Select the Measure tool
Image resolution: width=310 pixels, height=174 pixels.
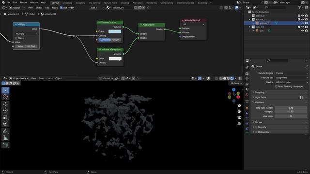click(5, 138)
